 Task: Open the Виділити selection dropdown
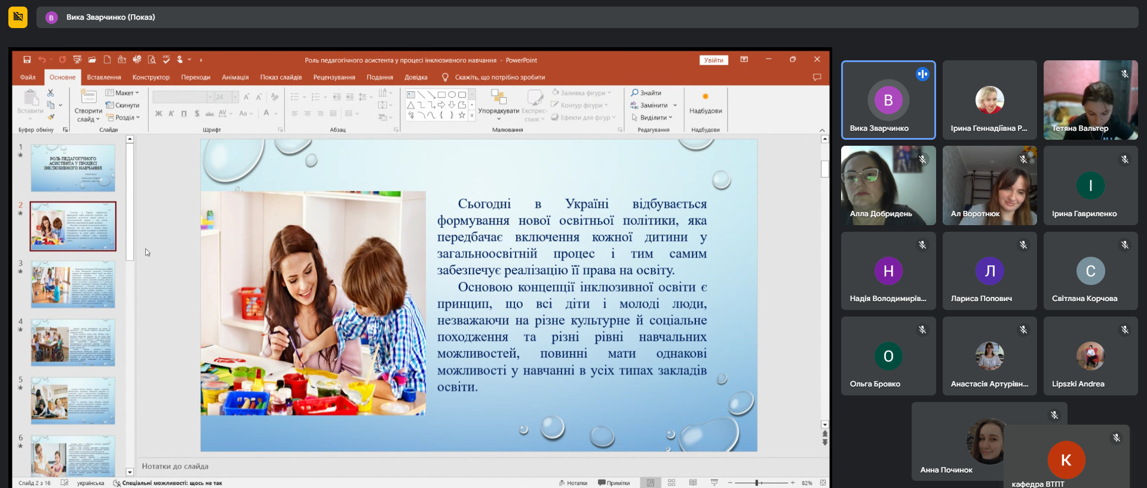652,118
